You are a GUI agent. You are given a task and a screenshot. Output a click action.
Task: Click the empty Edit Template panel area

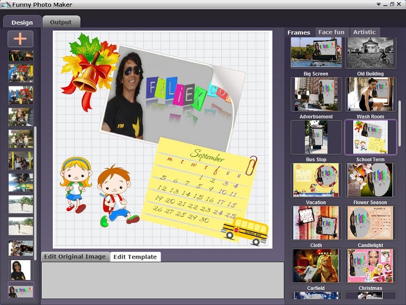pos(162,281)
